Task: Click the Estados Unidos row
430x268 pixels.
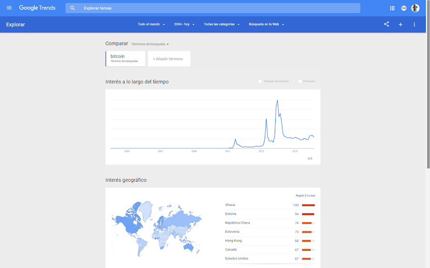Action: (270, 258)
